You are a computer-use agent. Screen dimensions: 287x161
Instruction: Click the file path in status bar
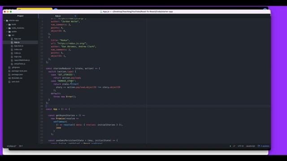click(x=12, y=146)
